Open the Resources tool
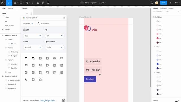The width and height of the screenshot is (181, 102). [38, 3]
